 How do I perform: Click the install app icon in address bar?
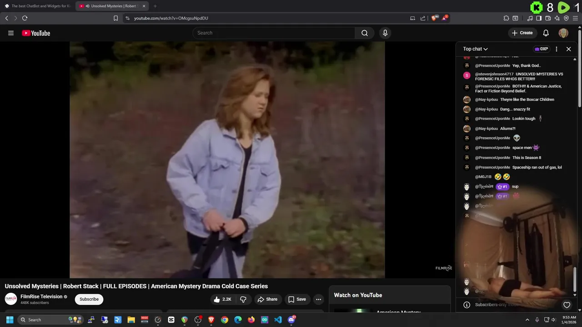(412, 18)
